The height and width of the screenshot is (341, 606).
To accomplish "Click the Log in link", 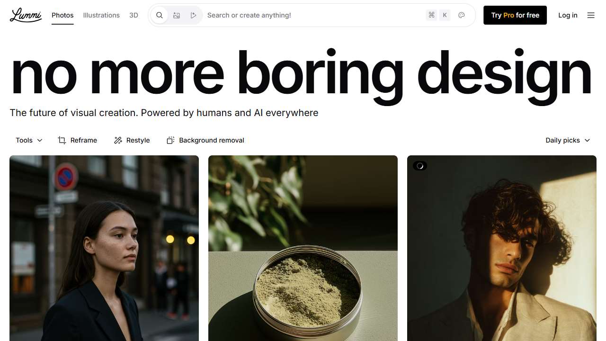I will (568, 15).
